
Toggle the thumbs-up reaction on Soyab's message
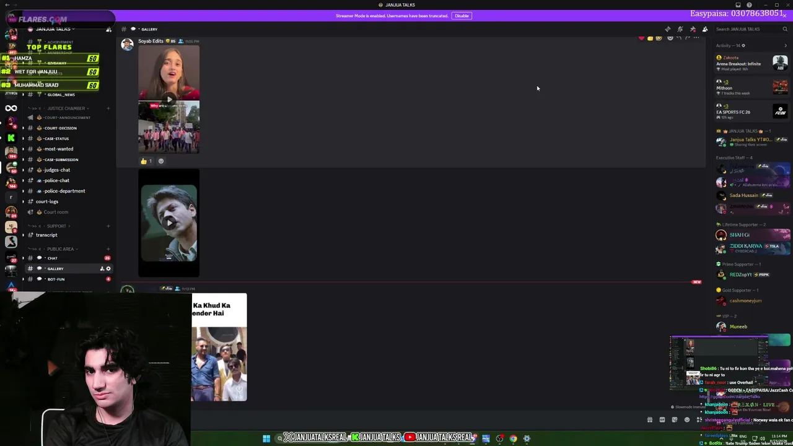pyautogui.click(x=146, y=161)
